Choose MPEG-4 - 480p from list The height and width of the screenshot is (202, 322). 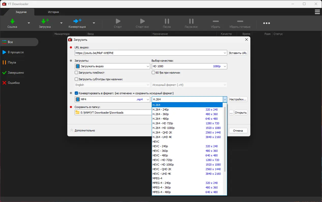tap(187, 192)
